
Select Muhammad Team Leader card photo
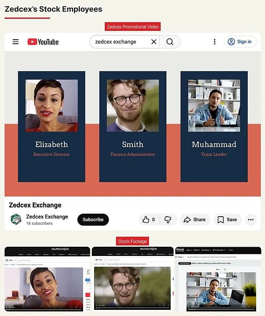(214, 105)
